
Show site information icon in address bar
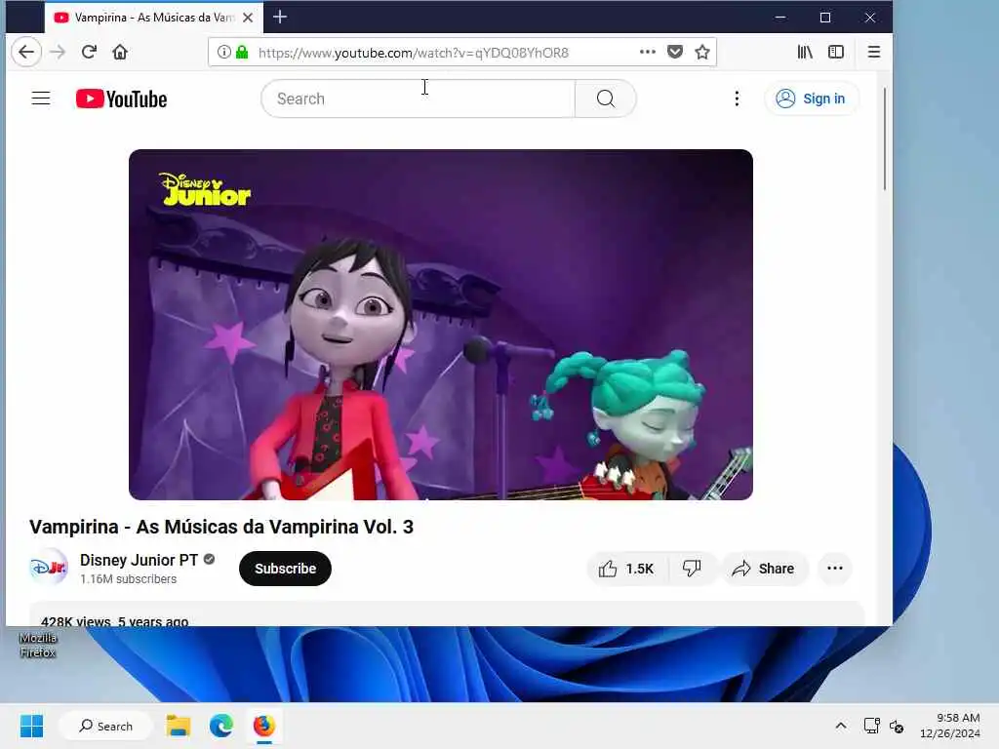click(223, 53)
